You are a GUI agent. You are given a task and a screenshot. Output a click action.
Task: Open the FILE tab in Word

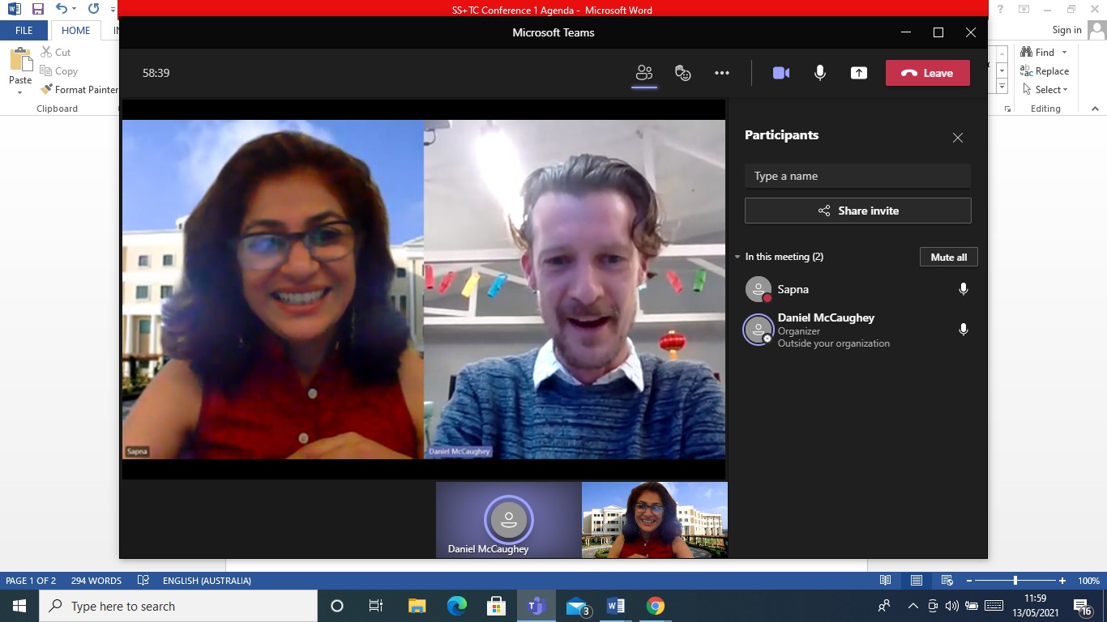(24, 30)
